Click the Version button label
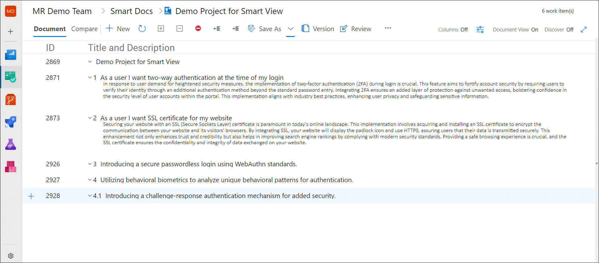Image resolution: width=599 pixels, height=263 pixels. 324,29
